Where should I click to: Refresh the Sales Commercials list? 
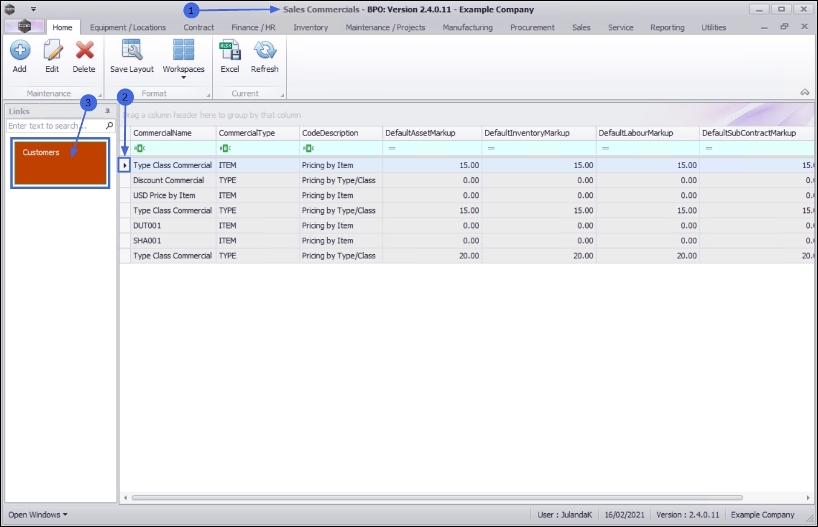pyautogui.click(x=264, y=51)
